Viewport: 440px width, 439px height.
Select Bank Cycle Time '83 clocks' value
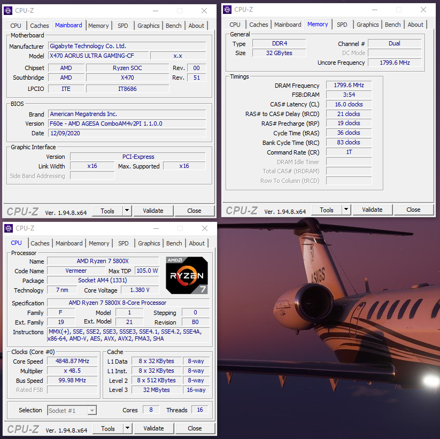[x=349, y=142]
